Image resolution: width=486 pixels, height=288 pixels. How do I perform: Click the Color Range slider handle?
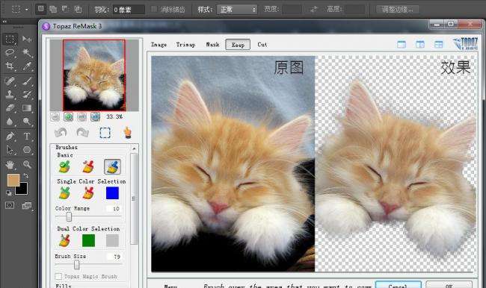tap(69, 217)
